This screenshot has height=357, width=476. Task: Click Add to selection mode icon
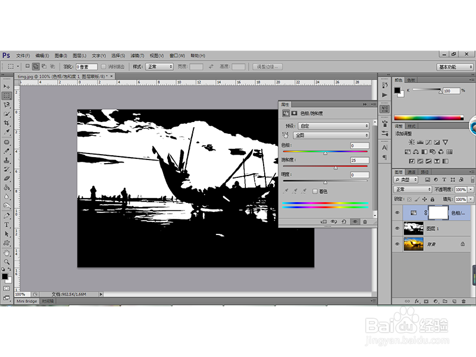(36, 66)
